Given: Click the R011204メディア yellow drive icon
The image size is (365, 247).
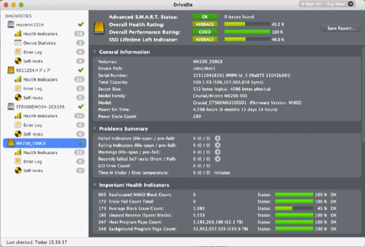Looking at the screenshot, I should [x=11, y=70].
